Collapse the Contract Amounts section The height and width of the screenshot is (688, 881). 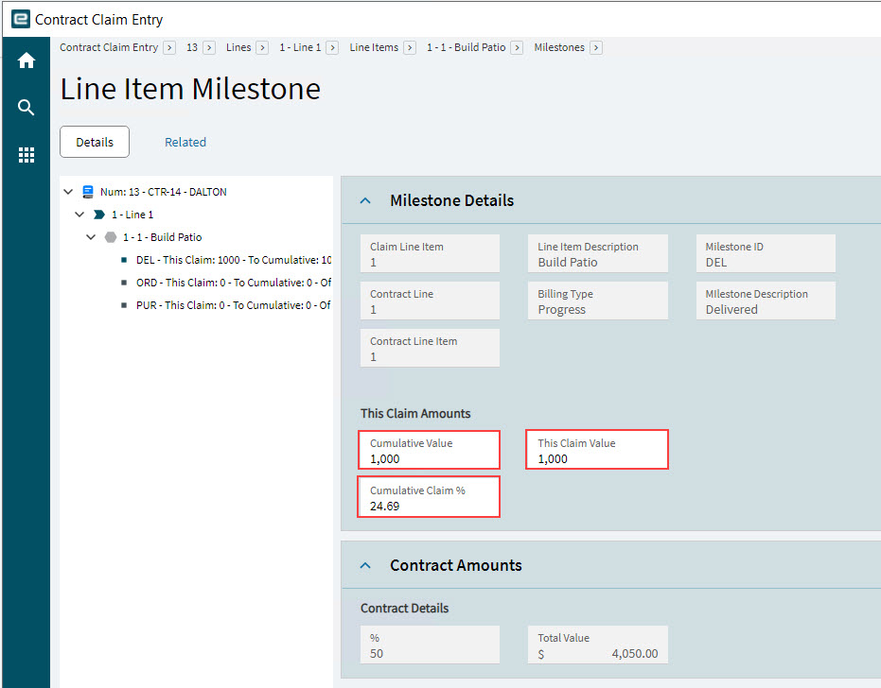click(365, 565)
